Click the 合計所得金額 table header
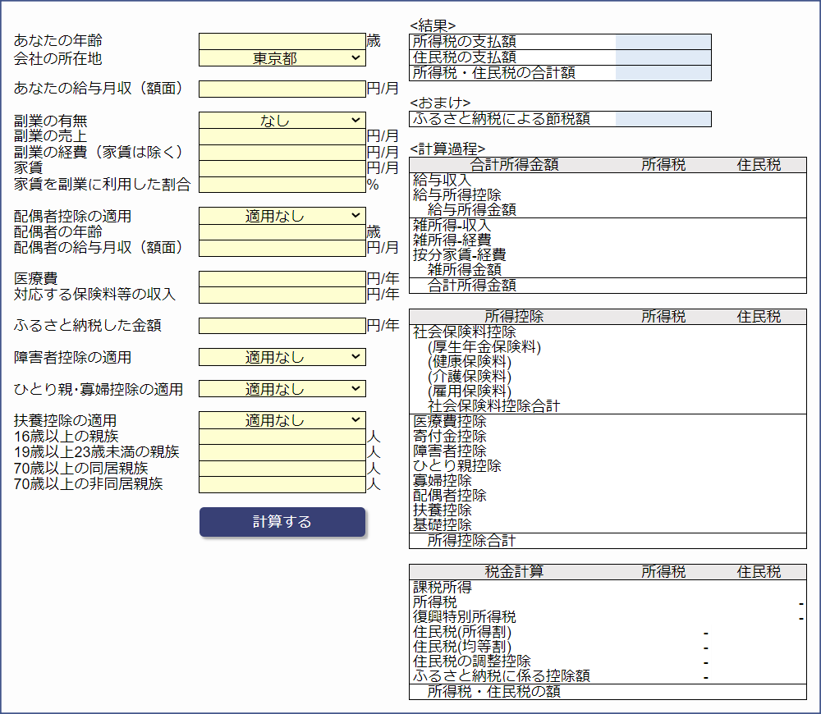 pos(514,165)
